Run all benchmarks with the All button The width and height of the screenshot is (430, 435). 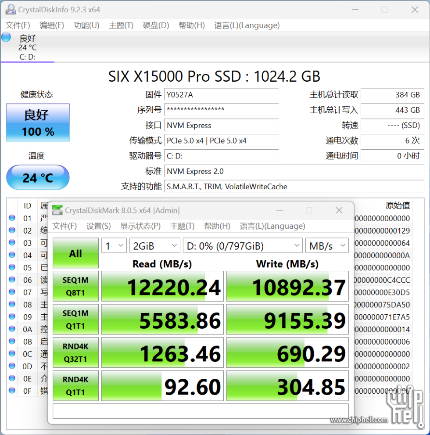pos(75,253)
